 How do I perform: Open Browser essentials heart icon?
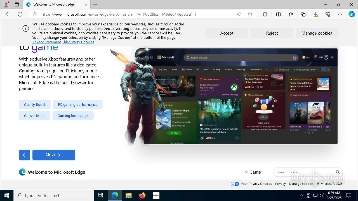(328, 14)
